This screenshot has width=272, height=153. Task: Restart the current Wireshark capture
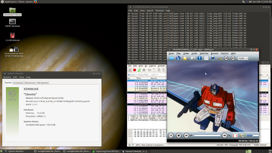point(139,70)
